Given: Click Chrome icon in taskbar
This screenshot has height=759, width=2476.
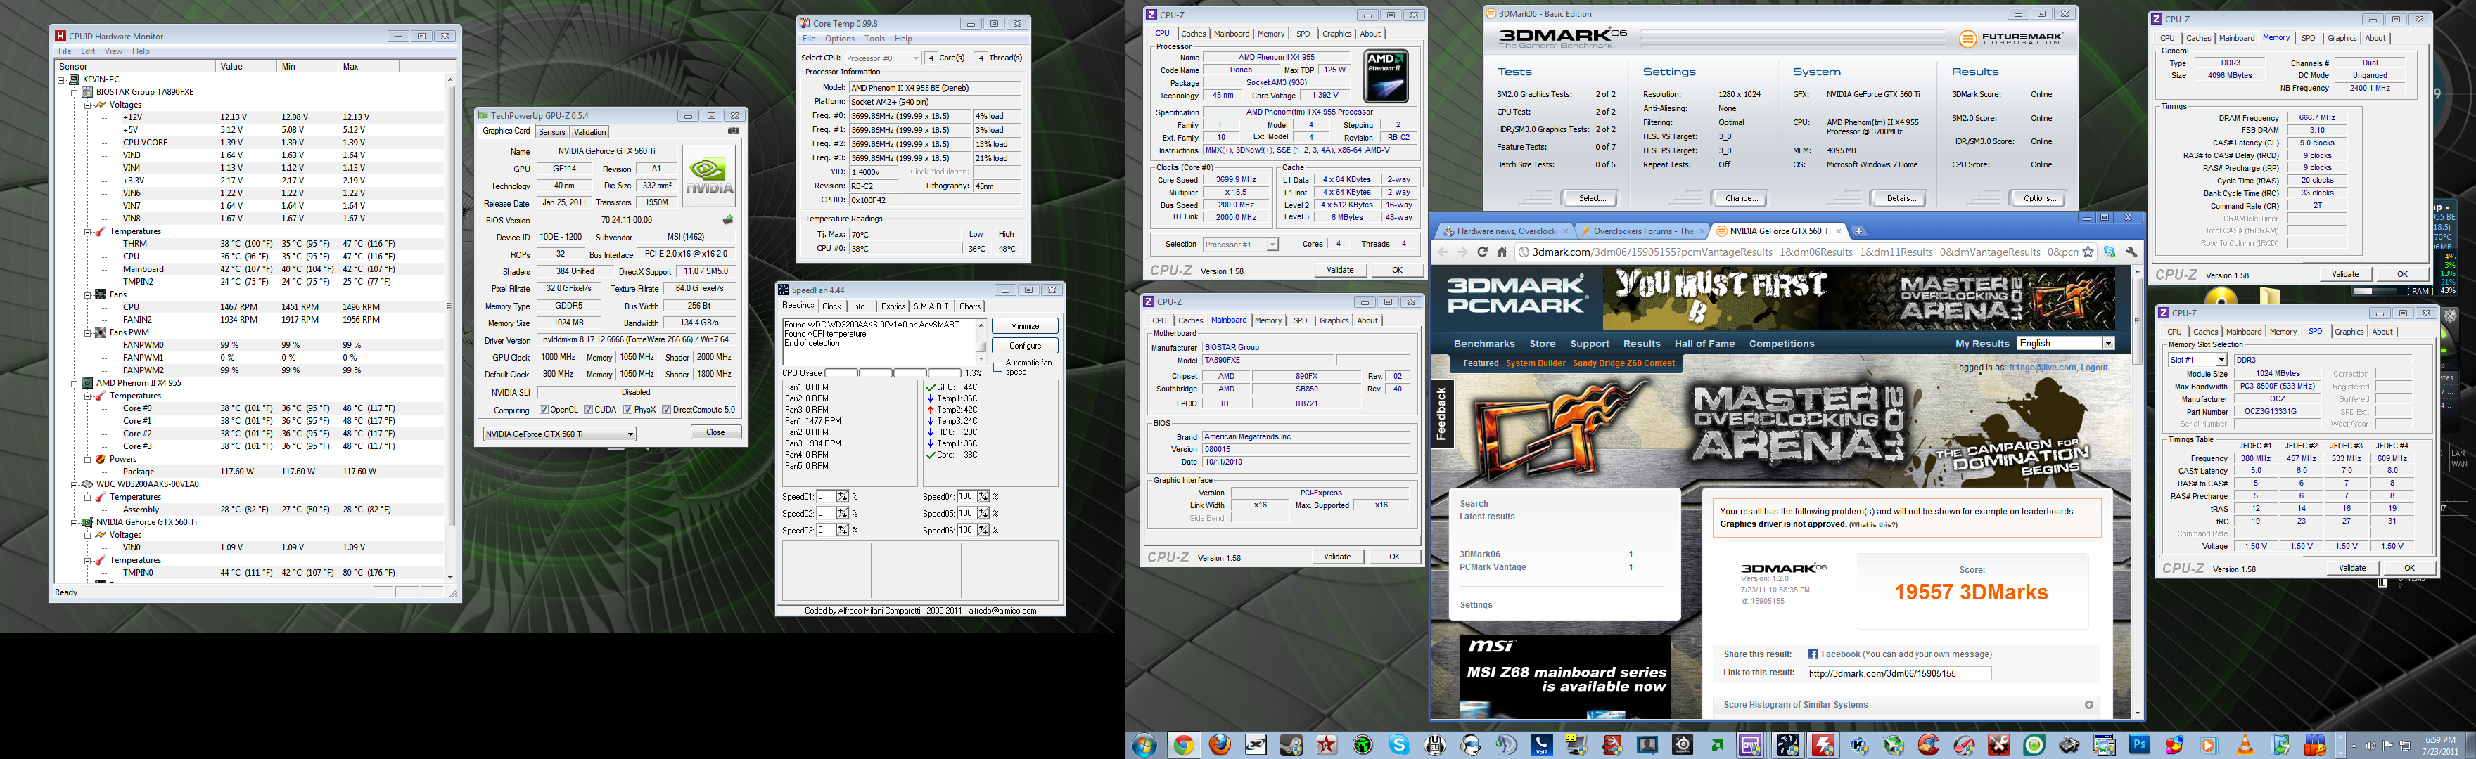Looking at the screenshot, I should click(x=1183, y=744).
